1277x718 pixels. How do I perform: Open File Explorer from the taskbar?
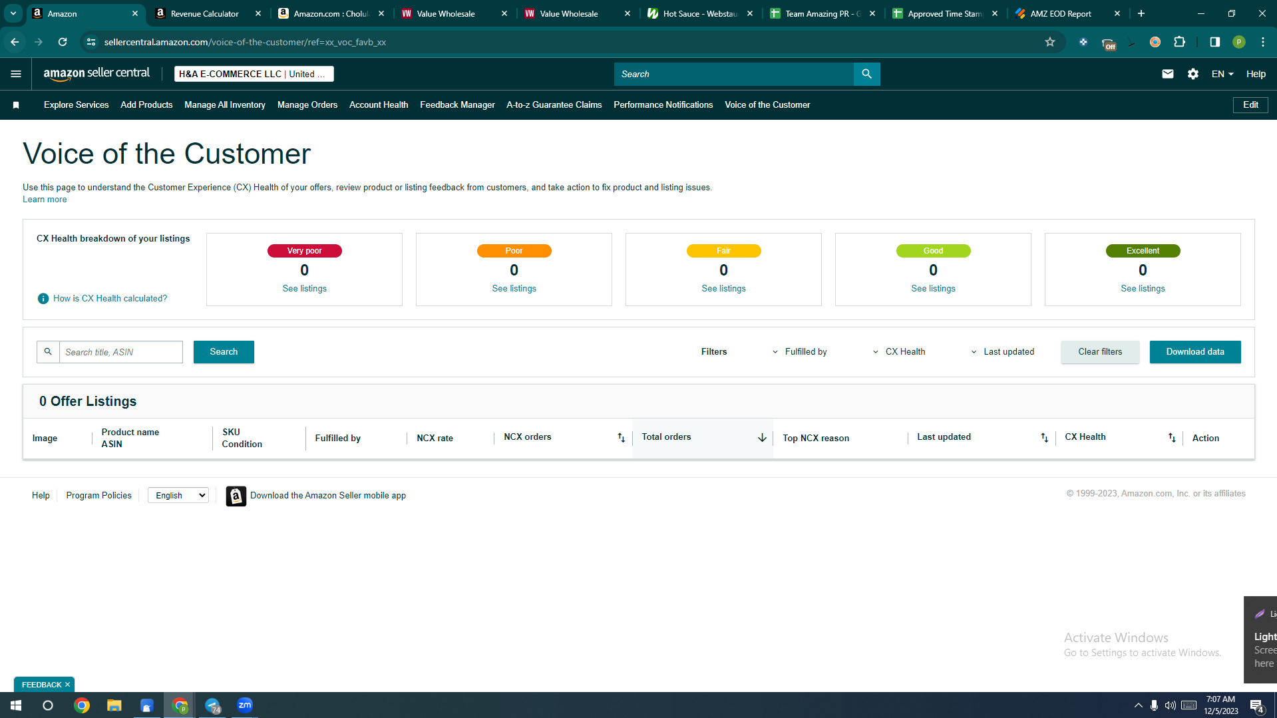click(114, 705)
